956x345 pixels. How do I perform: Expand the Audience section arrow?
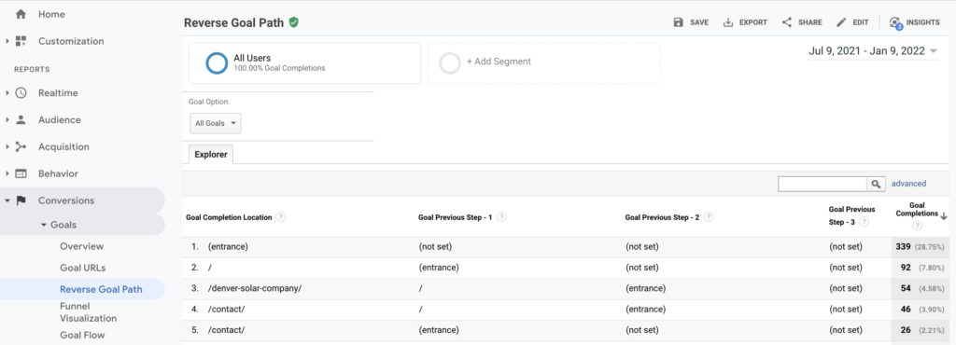7,120
